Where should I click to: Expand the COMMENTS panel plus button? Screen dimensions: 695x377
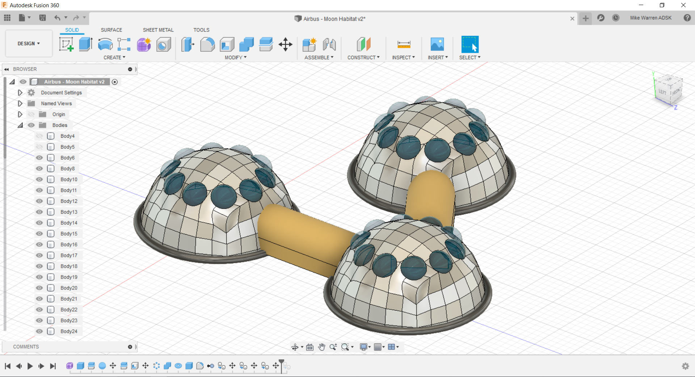click(x=130, y=347)
